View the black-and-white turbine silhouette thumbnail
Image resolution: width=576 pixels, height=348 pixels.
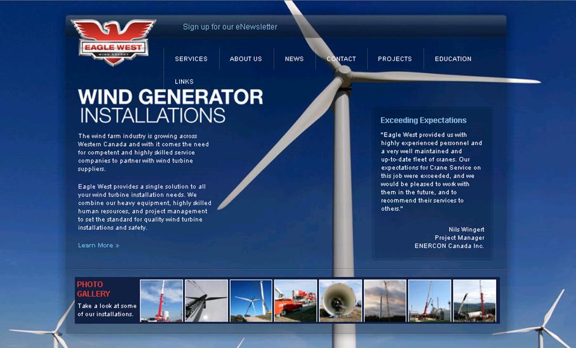click(206, 300)
